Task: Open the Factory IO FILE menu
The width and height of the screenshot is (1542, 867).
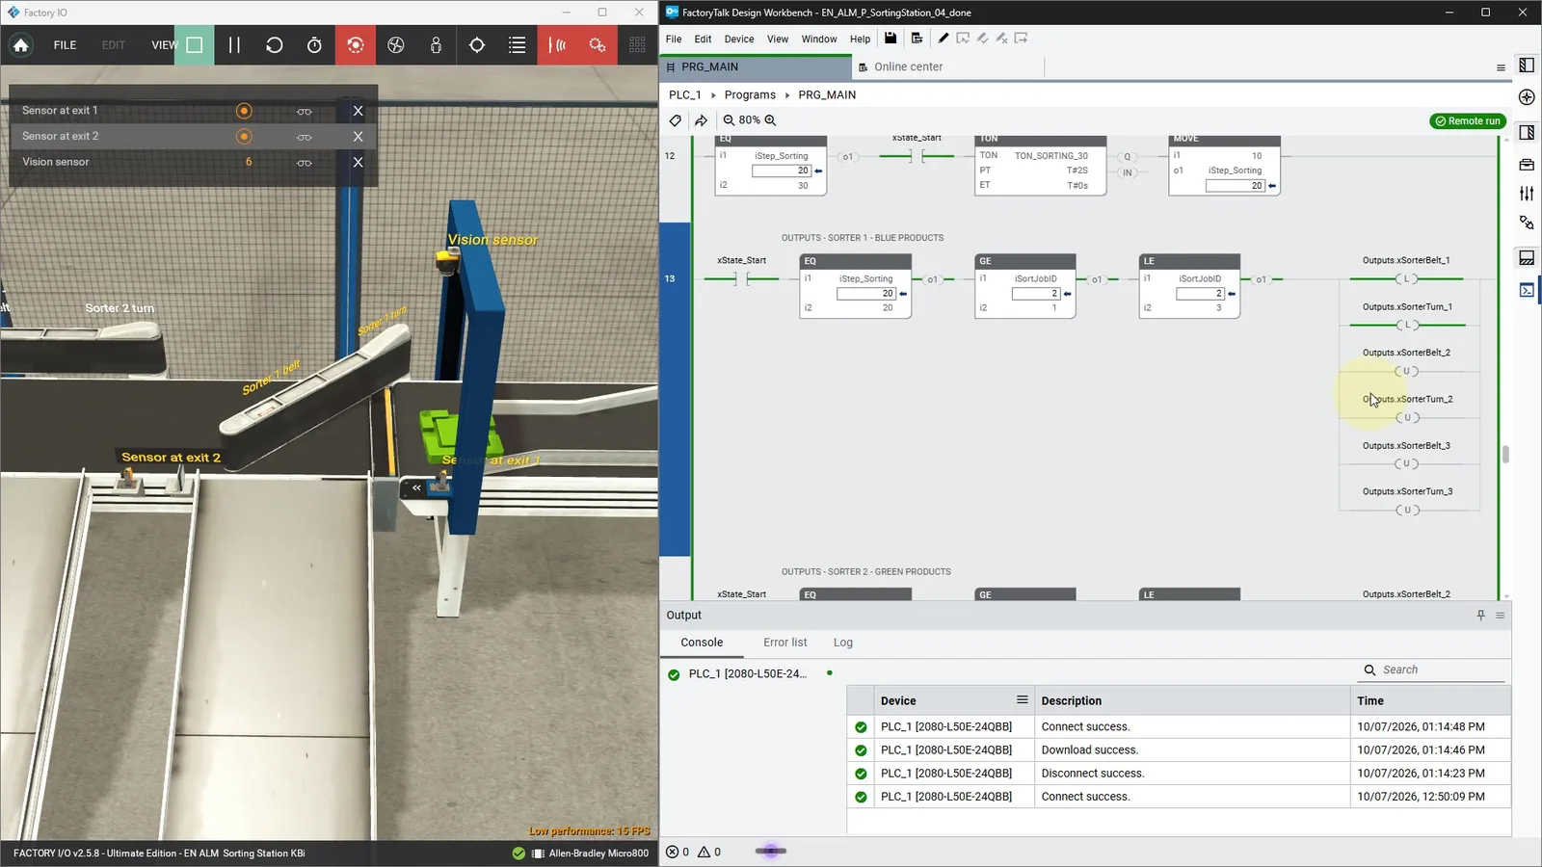Action: [x=65, y=45]
